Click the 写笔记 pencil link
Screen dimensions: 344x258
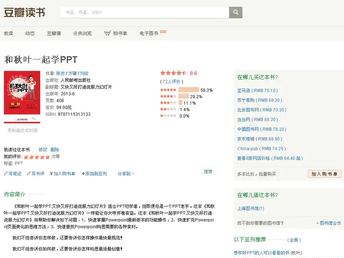pyautogui.click(x=13, y=174)
